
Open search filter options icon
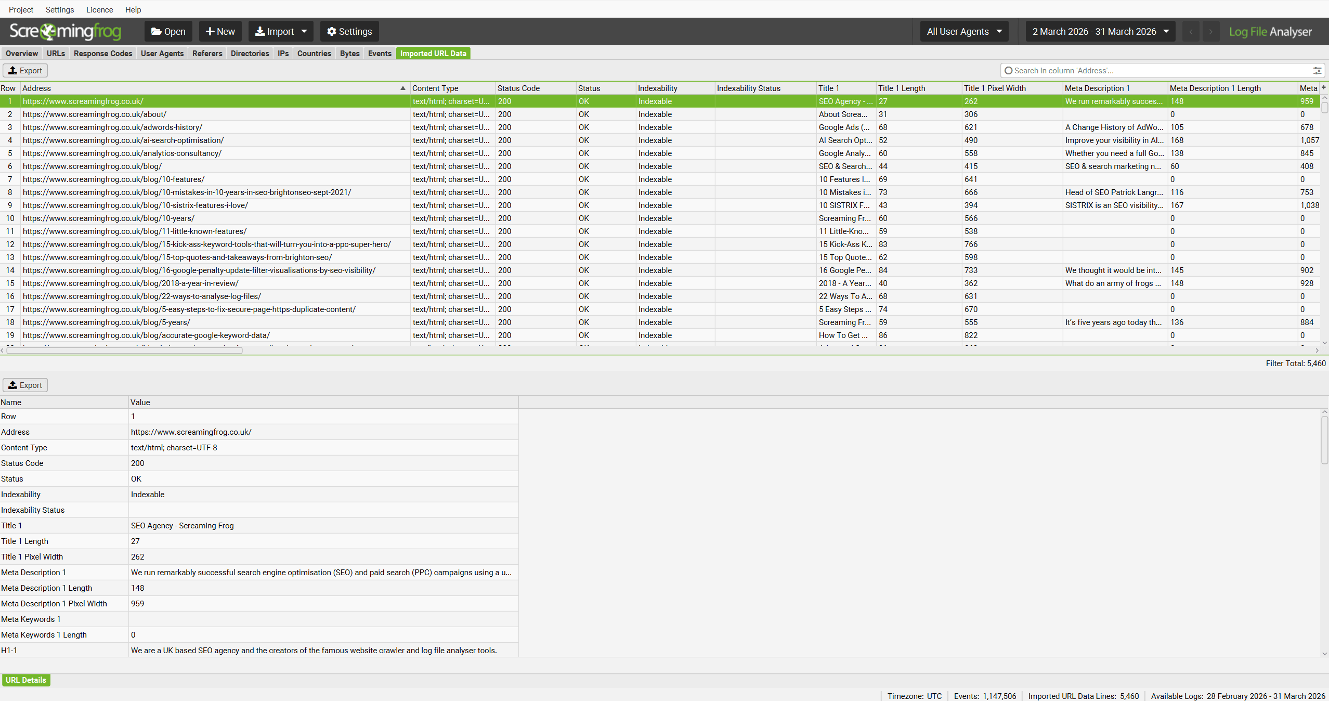pyautogui.click(x=1317, y=70)
